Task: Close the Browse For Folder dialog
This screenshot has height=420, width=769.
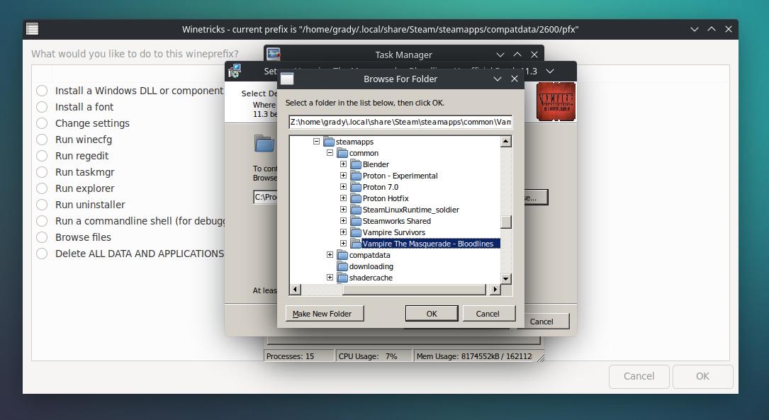Action: (x=514, y=79)
